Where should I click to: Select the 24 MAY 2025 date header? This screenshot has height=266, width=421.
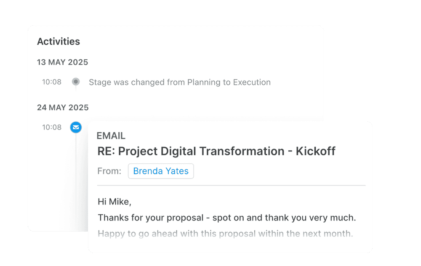(x=63, y=107)
